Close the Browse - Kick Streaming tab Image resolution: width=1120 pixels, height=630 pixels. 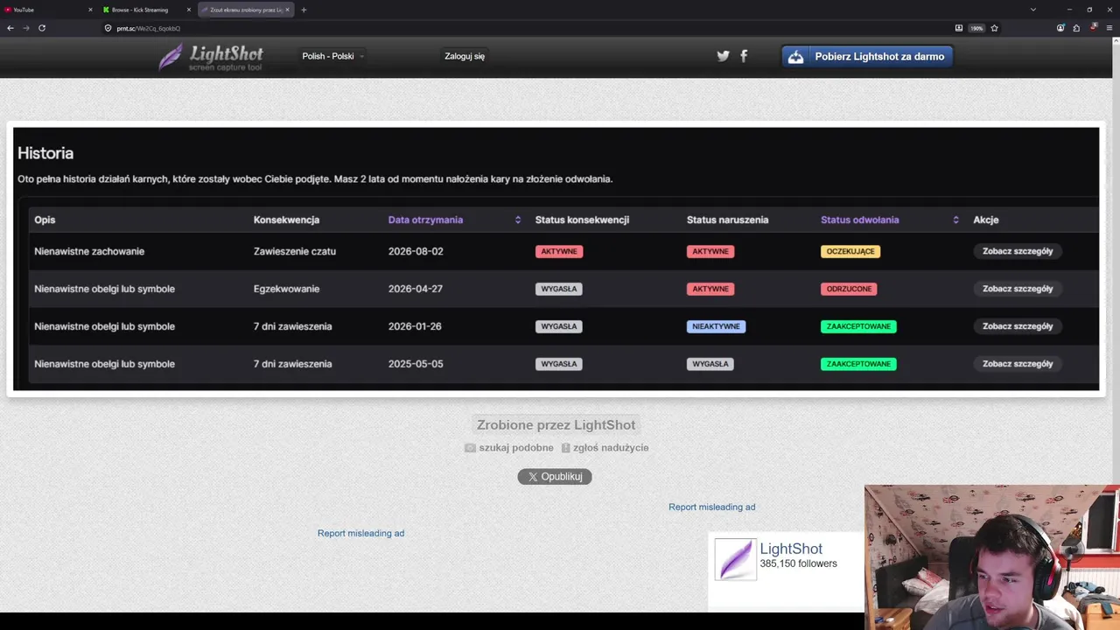[188, 10]
